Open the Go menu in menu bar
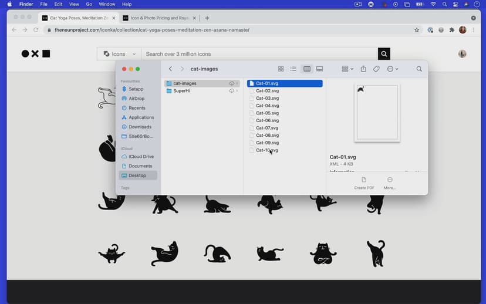Image resolution: width=486 pixels, height=304 pixels. 89,4
